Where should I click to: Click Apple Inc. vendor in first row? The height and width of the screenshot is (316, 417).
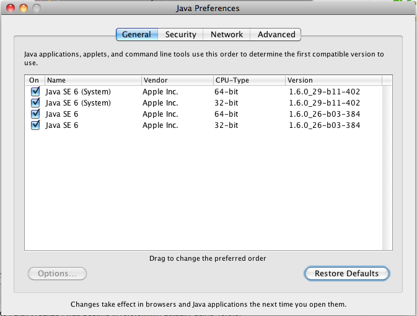(160, 92)
